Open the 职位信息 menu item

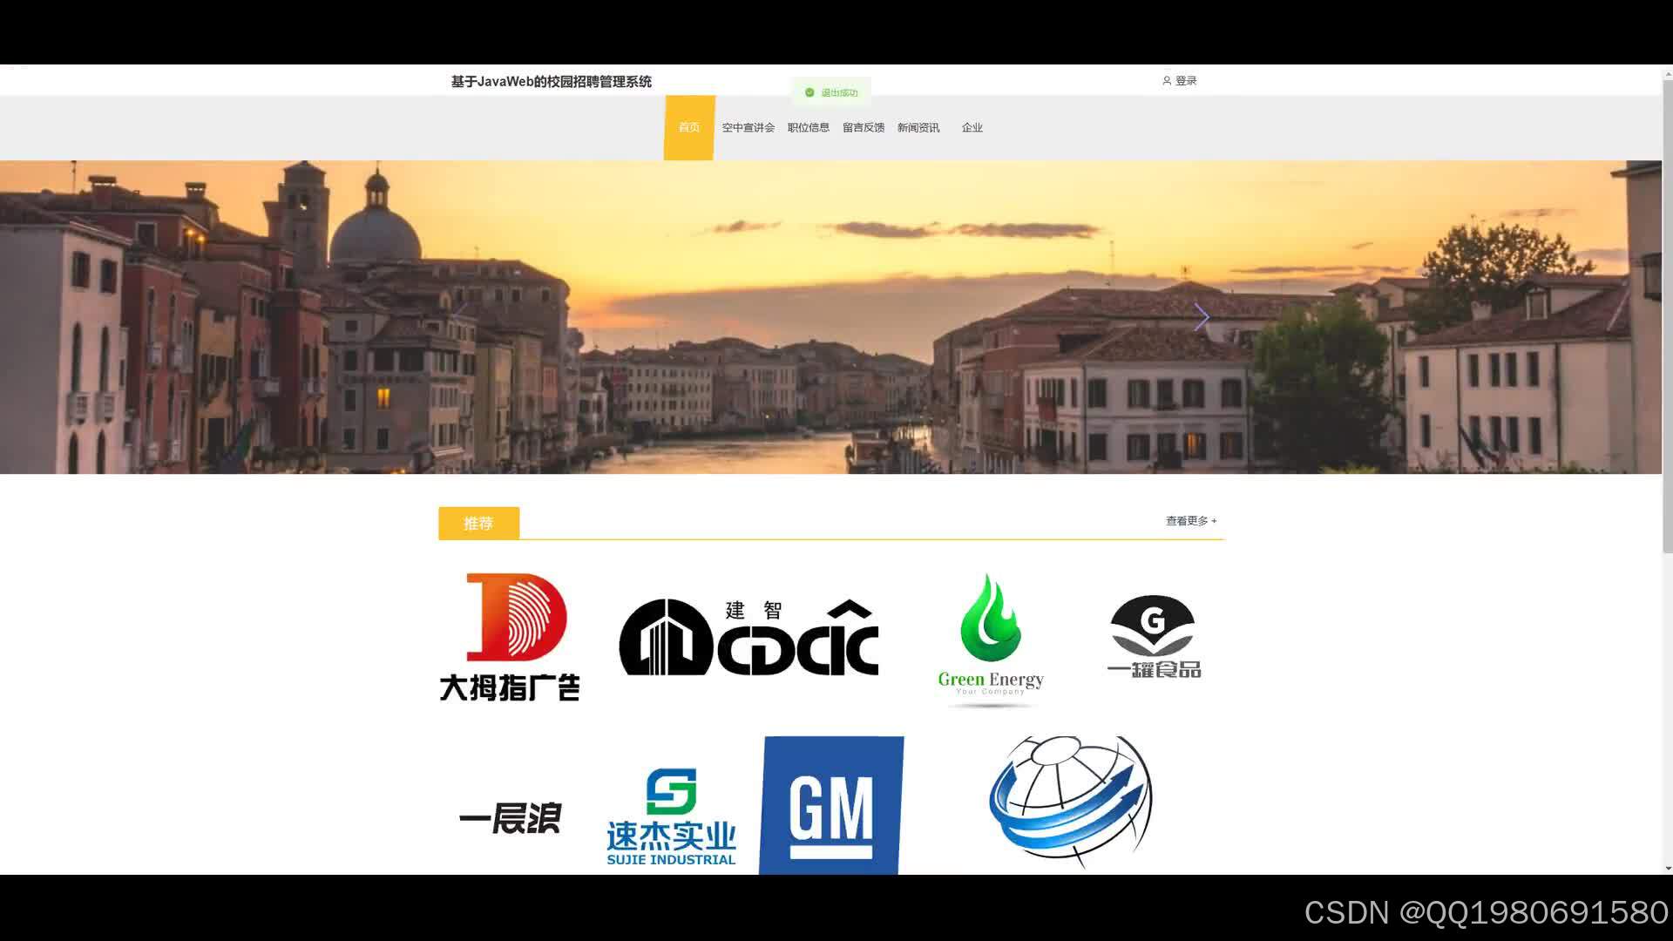808,127
